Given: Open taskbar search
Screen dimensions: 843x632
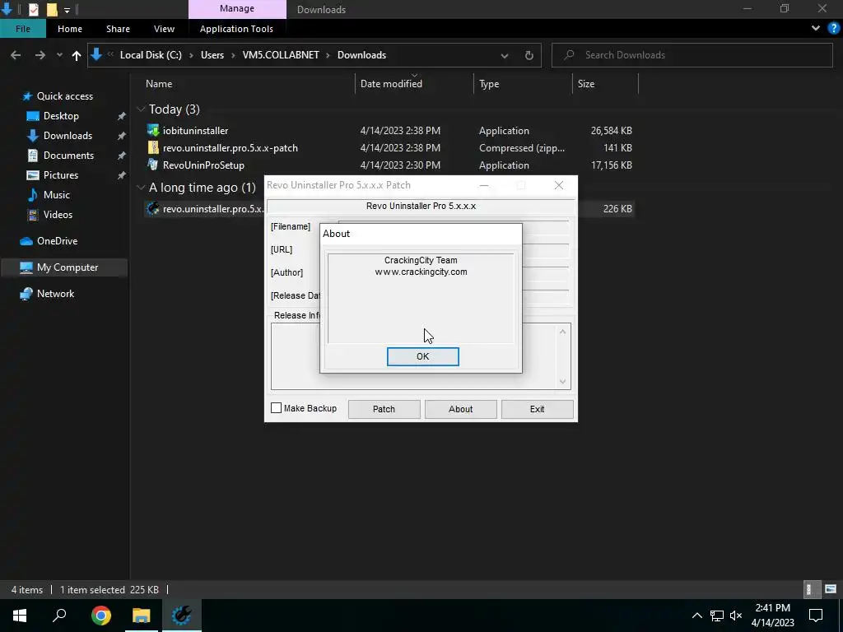Looking at the screenshot, I should pyautogui.click(x=59, y=616).
